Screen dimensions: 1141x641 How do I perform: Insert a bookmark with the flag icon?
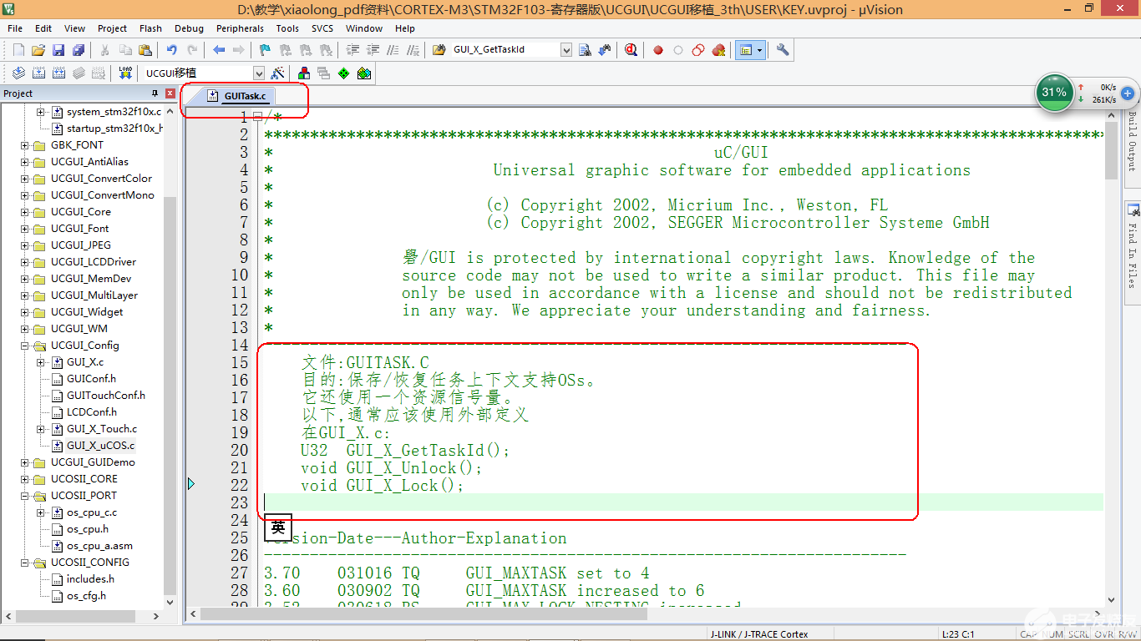click(x=265, y=50)
